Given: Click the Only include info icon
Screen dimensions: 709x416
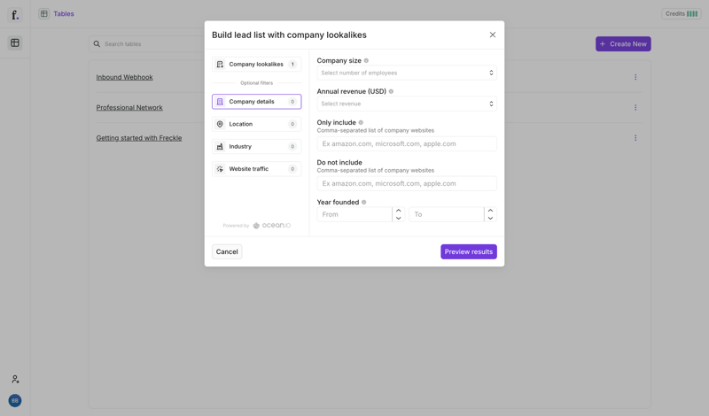Looking at the screenshot, I should (x=361, y=122).
